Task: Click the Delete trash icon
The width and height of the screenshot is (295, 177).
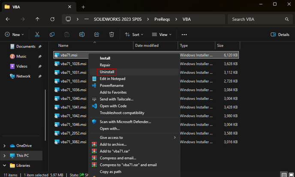Action: click(111, 34)
